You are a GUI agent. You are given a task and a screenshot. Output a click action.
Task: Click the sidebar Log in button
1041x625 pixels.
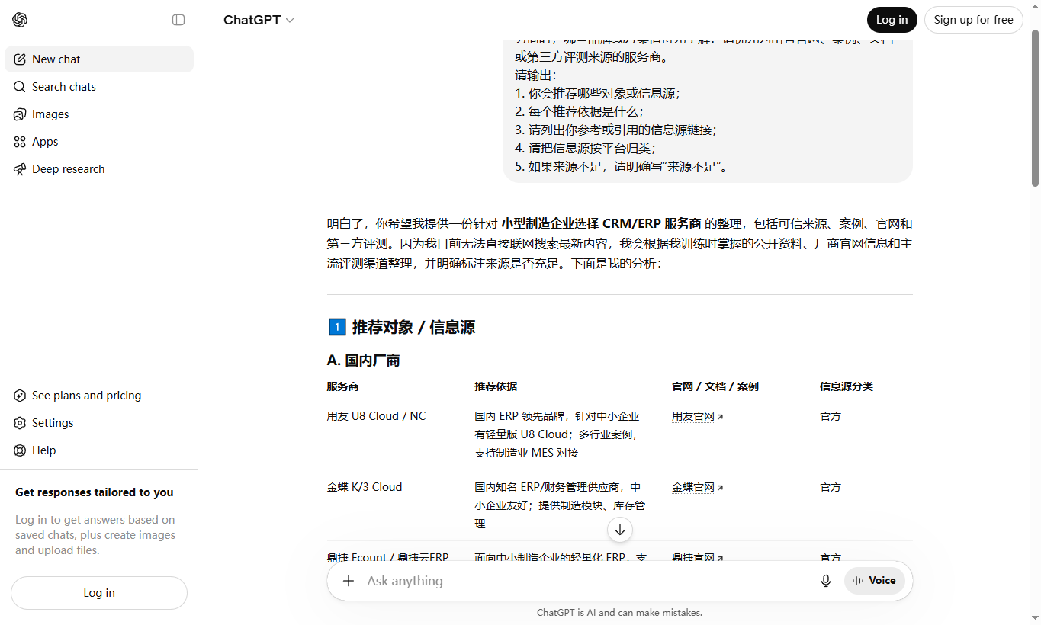coord(99,593)
